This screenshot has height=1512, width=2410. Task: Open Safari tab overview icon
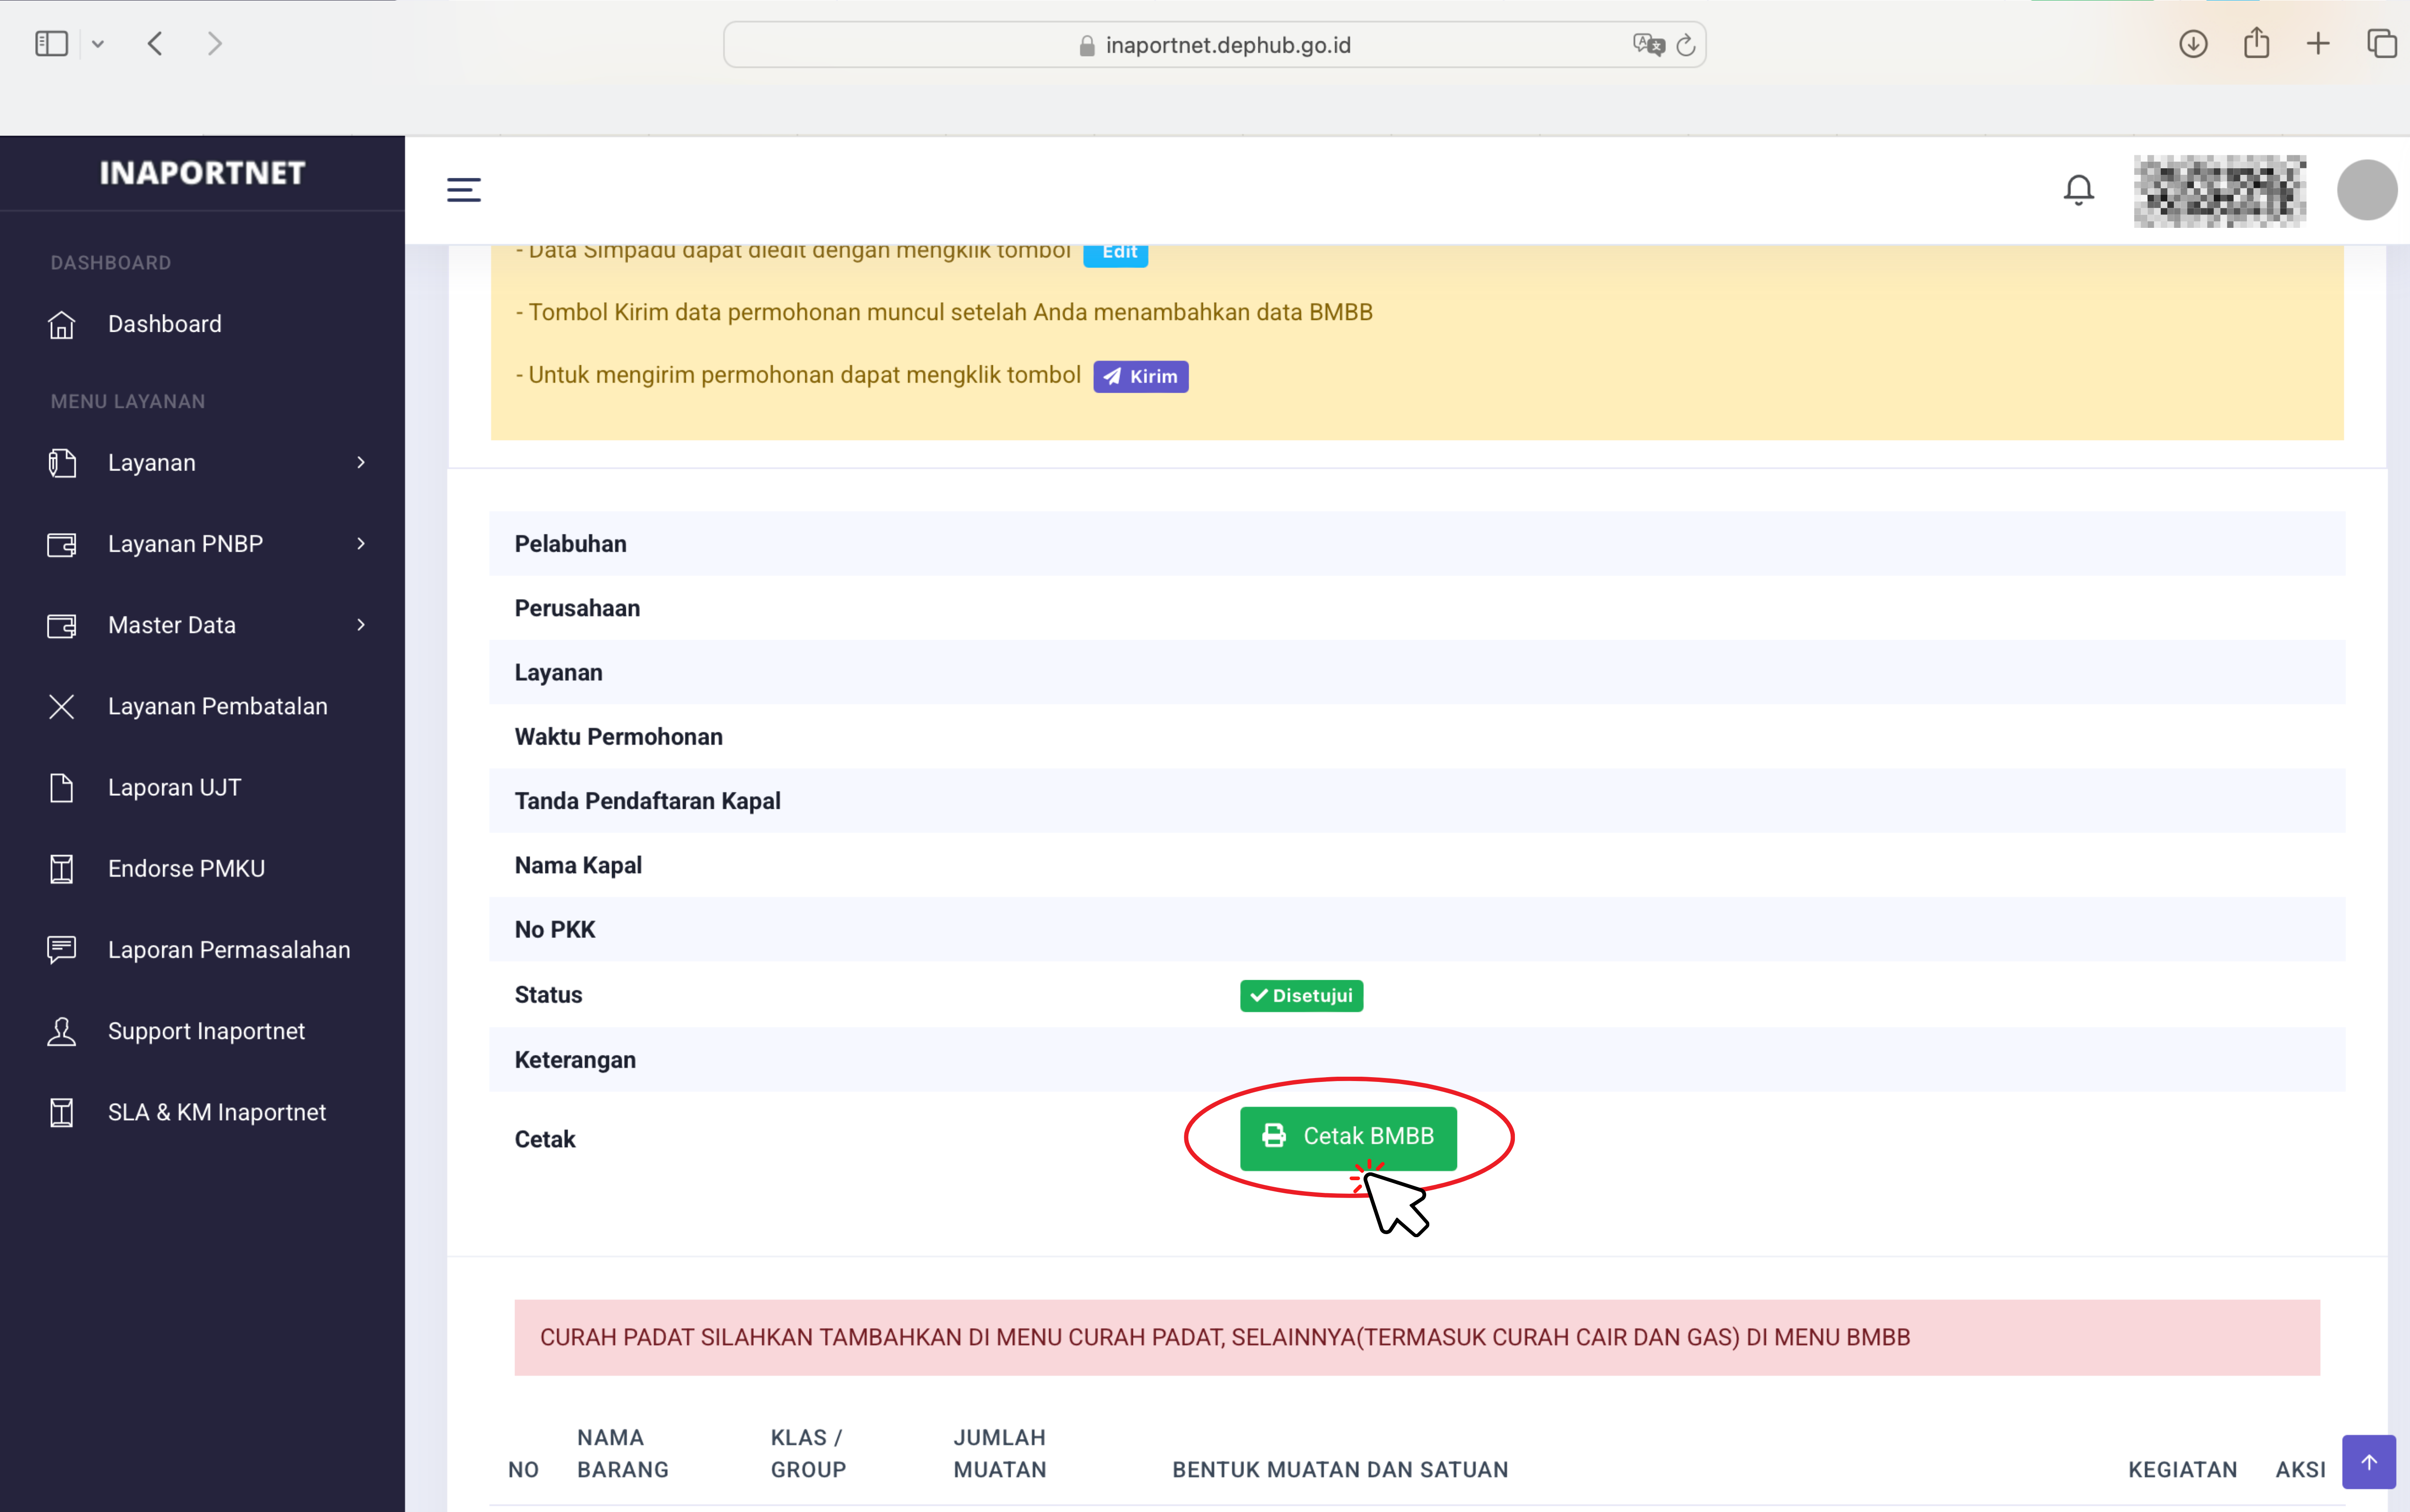[x=2381, y=44]
